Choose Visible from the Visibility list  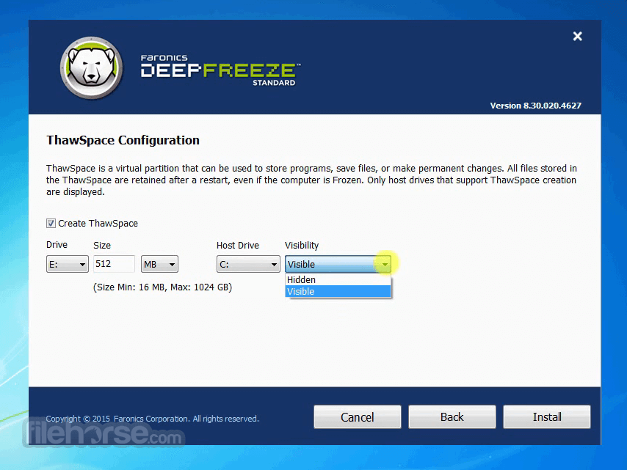point(338,292)
